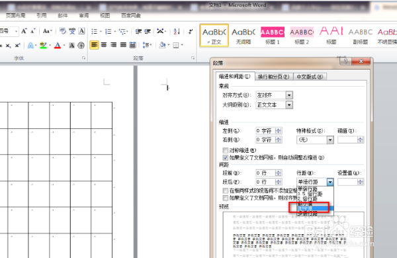
Task: Click the Decrease Indent icon
Action: [x=138, y=31]
